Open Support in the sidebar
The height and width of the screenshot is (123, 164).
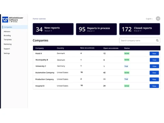pos(7,49)
